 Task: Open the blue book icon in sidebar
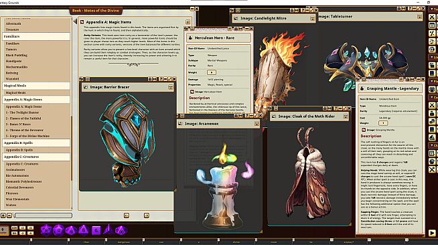point(432,74)
